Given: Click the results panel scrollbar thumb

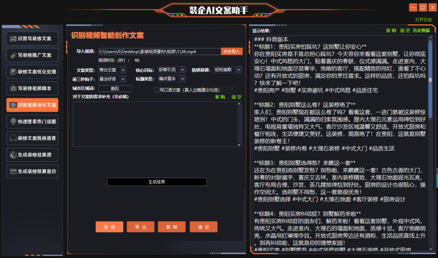Looking at the screenshot, I should [x=430, y=80].
